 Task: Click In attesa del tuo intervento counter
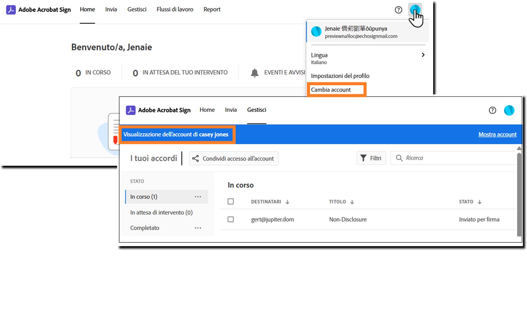point(180,73)
